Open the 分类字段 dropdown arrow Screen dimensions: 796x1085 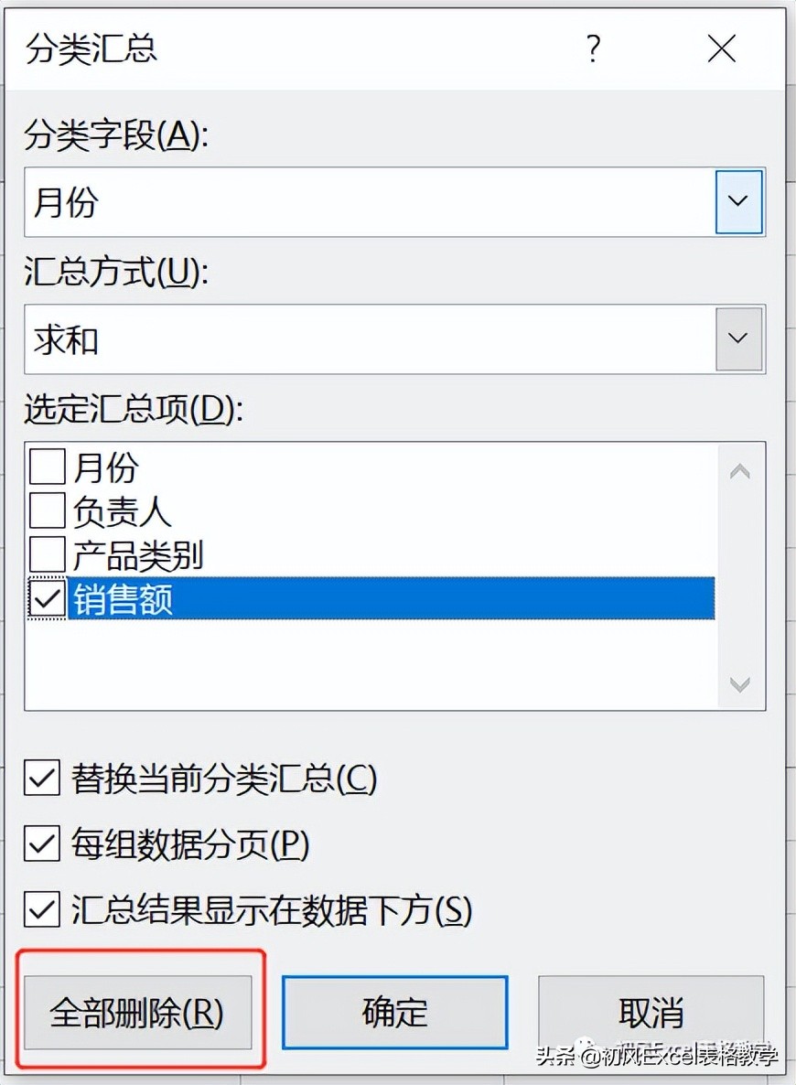click(x=738, y=202)
